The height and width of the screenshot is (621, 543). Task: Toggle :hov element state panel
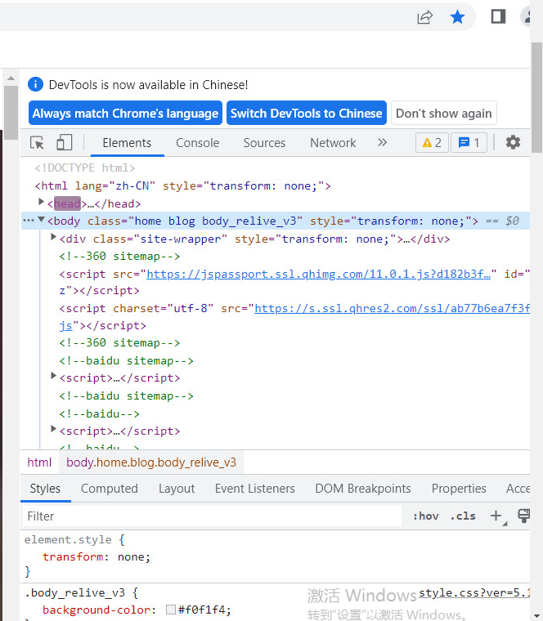click(426, 516)
